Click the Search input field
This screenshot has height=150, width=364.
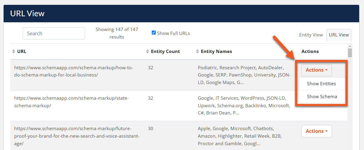tap(54, 33)
